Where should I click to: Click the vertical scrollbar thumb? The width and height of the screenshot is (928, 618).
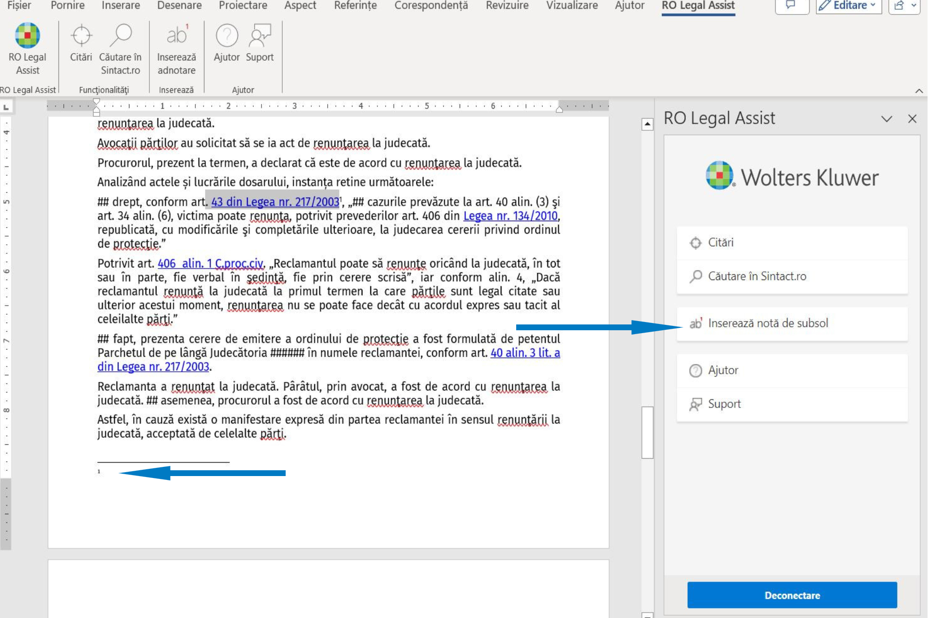click(x=647, y=432)
